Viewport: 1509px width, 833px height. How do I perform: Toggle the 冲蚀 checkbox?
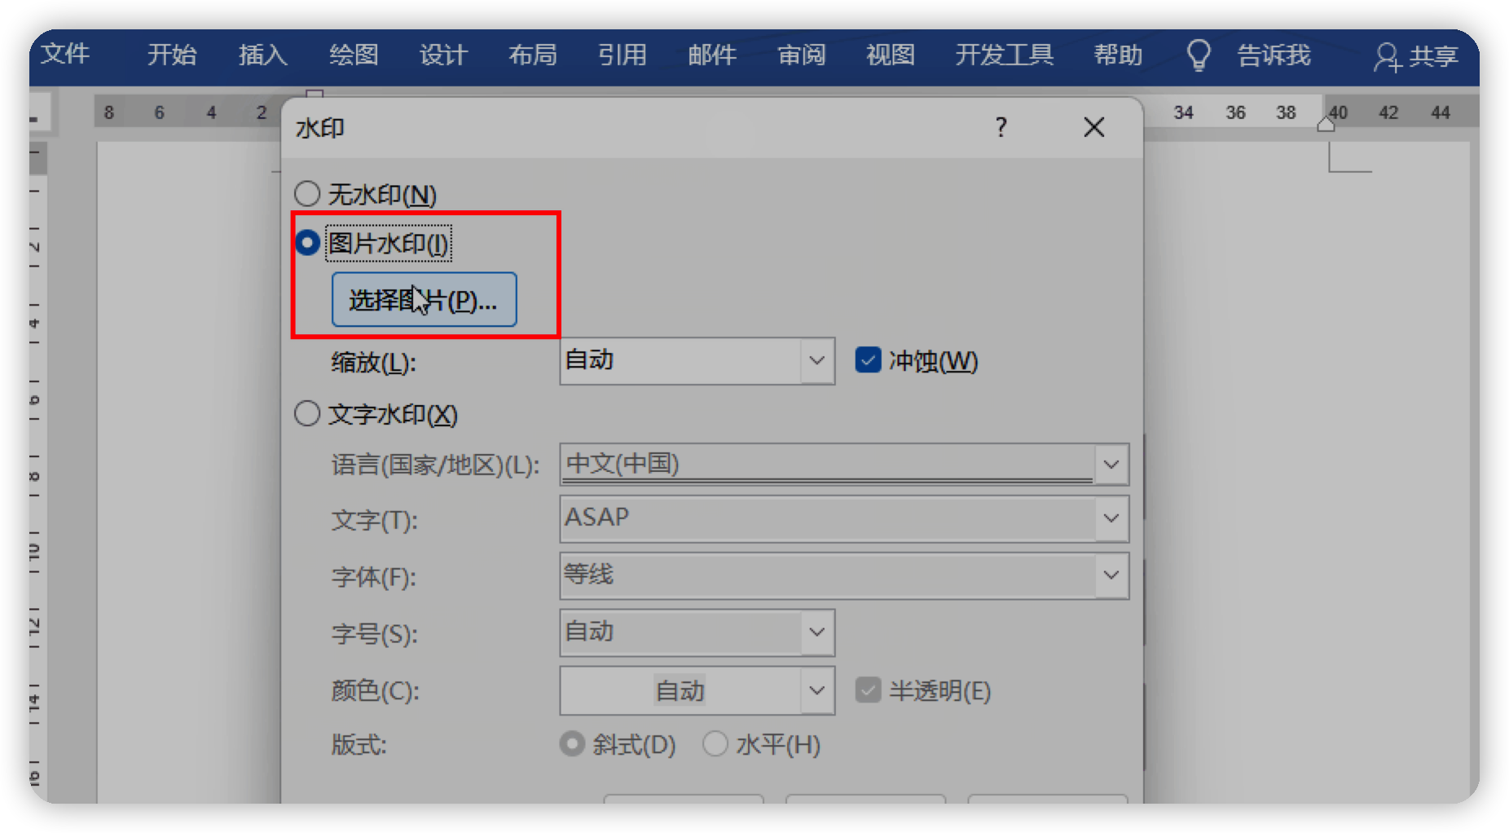[x=868, y=359]
